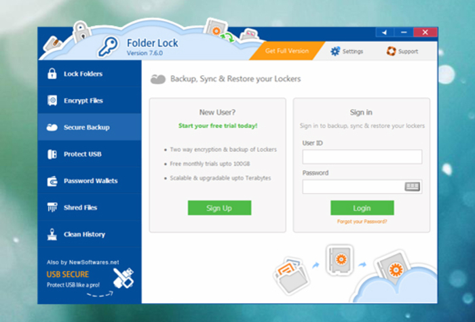This screenshot has height=322, width=475.
Task: Click the Secure Backup cloud icon
Action: pyautogui.click(x=52, y=127)
